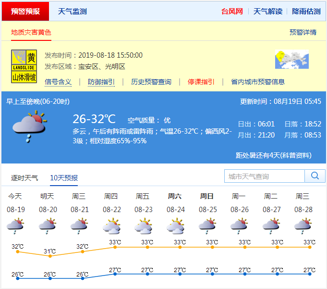Viewport: 327px width, 289px height.
Task: Click today's cloudy with showers weather icon
Action: tap(29, 125)
